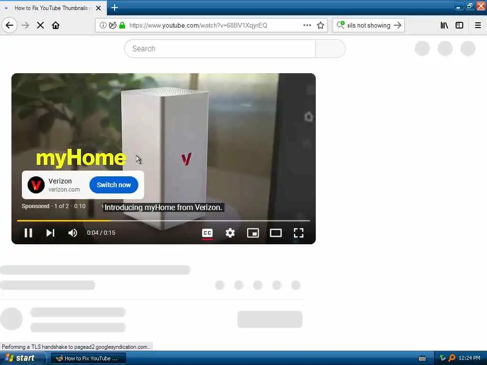Click the Sponsored ad label
The width and height of the screenshot is (487, 365).
[35, 206]
